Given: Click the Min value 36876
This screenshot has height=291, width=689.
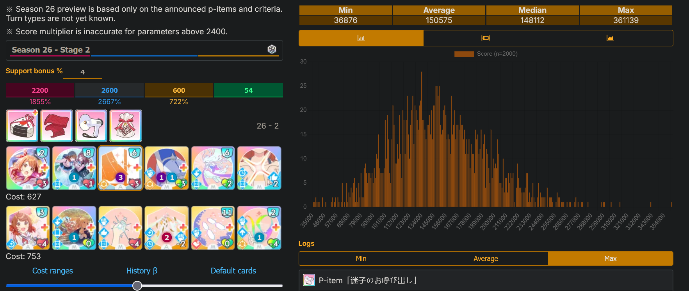Looking at the screenshot, I should coord(345,20).
